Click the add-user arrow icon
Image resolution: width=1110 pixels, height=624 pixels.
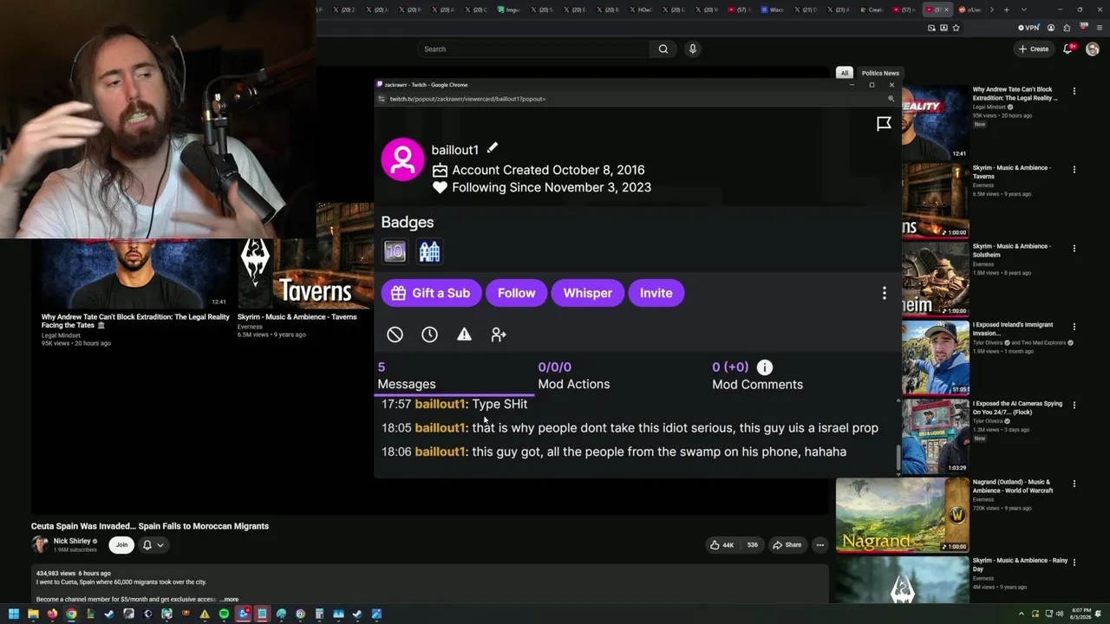pyautogui.click(x=499, y=335)
